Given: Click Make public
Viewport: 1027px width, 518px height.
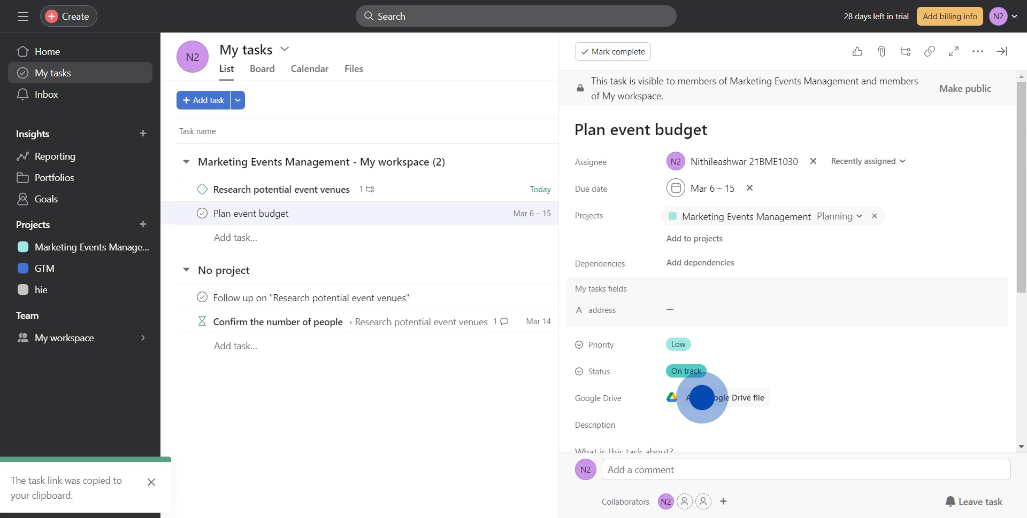Looking at the screenshot, I should pyautogui.click(x=965, y=89).
